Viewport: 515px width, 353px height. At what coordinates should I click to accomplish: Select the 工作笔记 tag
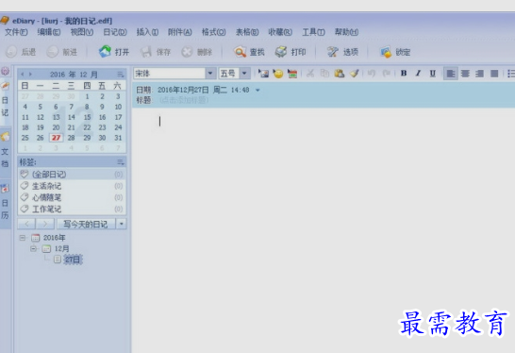(72, 209)
